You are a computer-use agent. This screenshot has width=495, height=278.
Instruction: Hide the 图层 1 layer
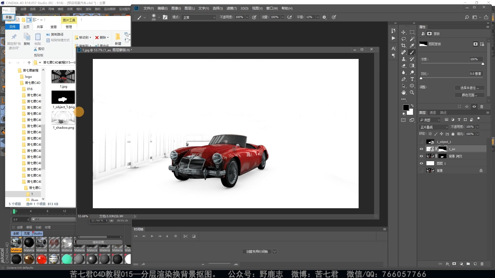click(x=421, y=163)
